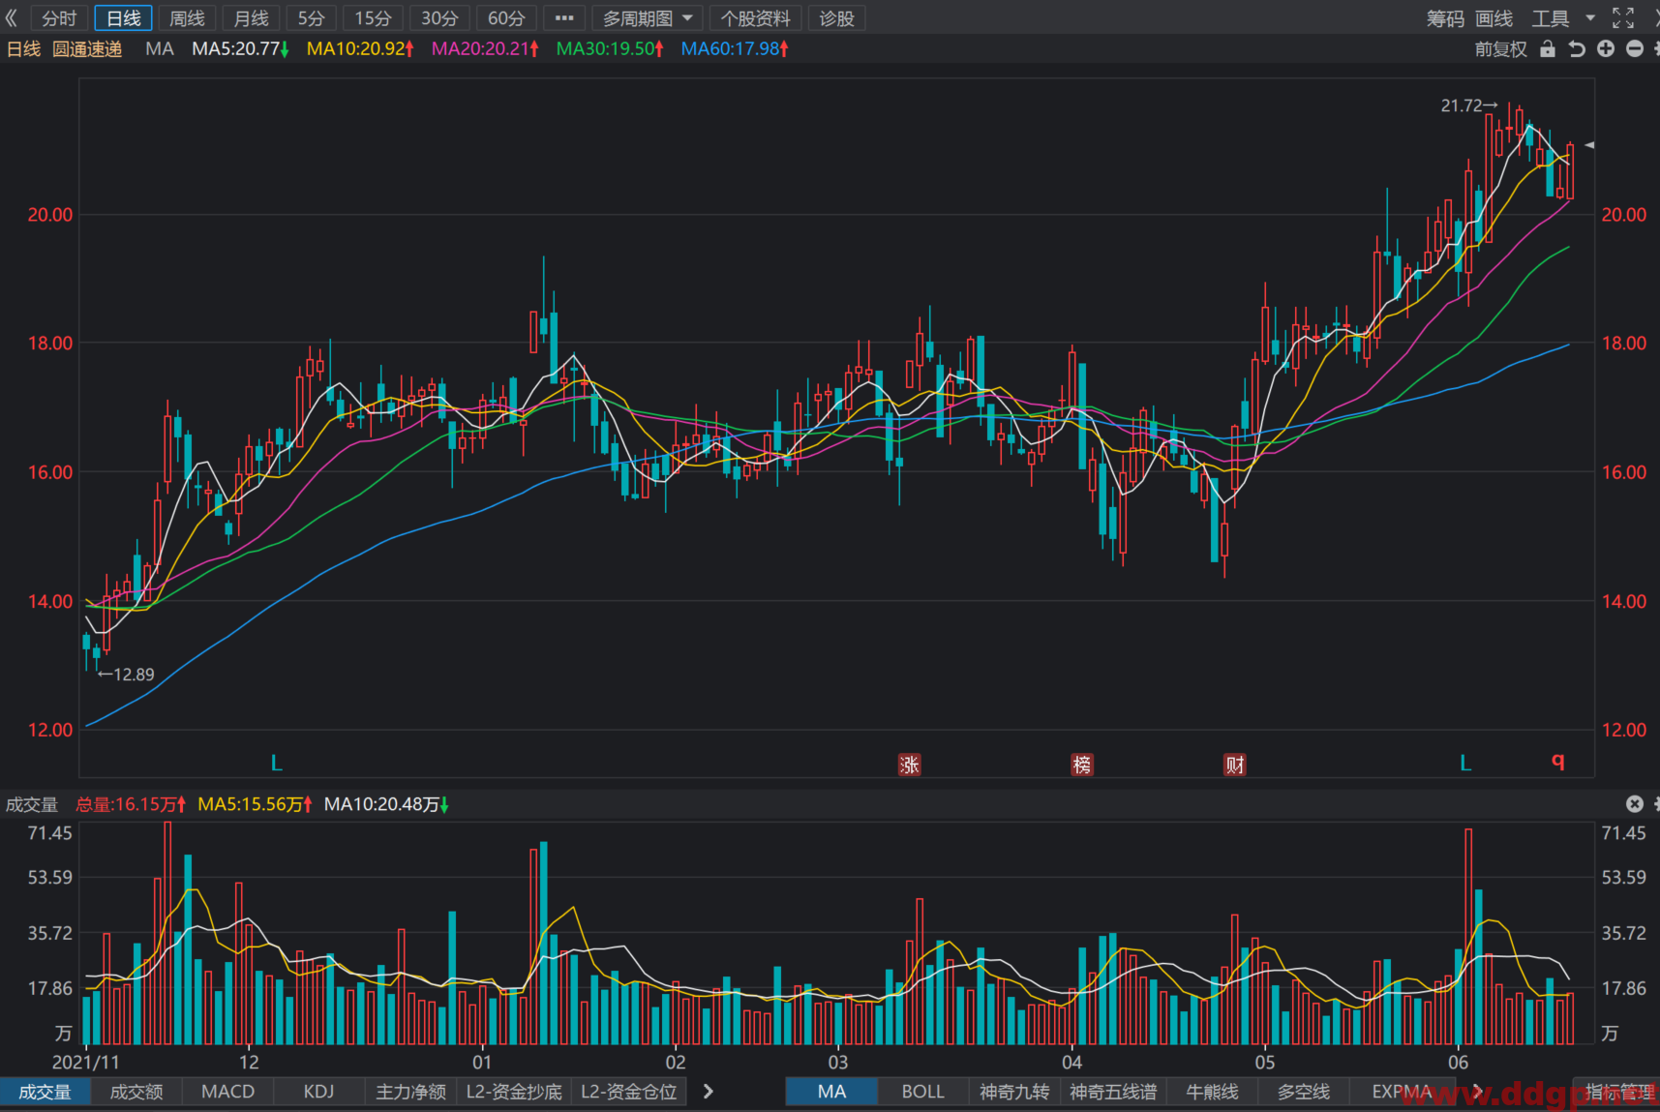Switch the lower indicator to MACD tab
The height and width of the screenshot is (1112, 1660).
pyautogui.click(x=227, y=1092)
